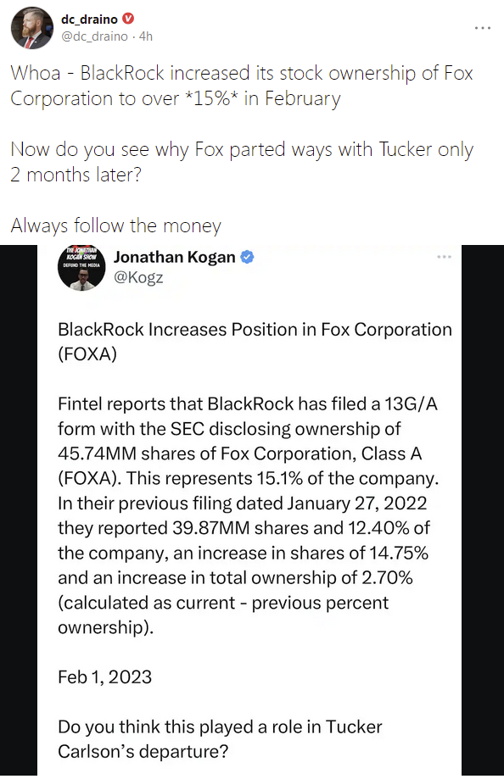Click the blue verified checkmark beside Jonathan Kogan

(247, 257)
